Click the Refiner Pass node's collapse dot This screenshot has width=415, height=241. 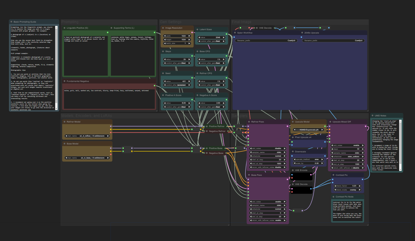click(249, 122)
